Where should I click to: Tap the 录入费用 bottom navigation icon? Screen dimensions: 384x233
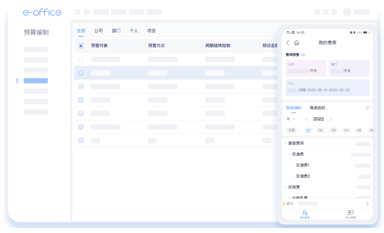coord(351,214)
